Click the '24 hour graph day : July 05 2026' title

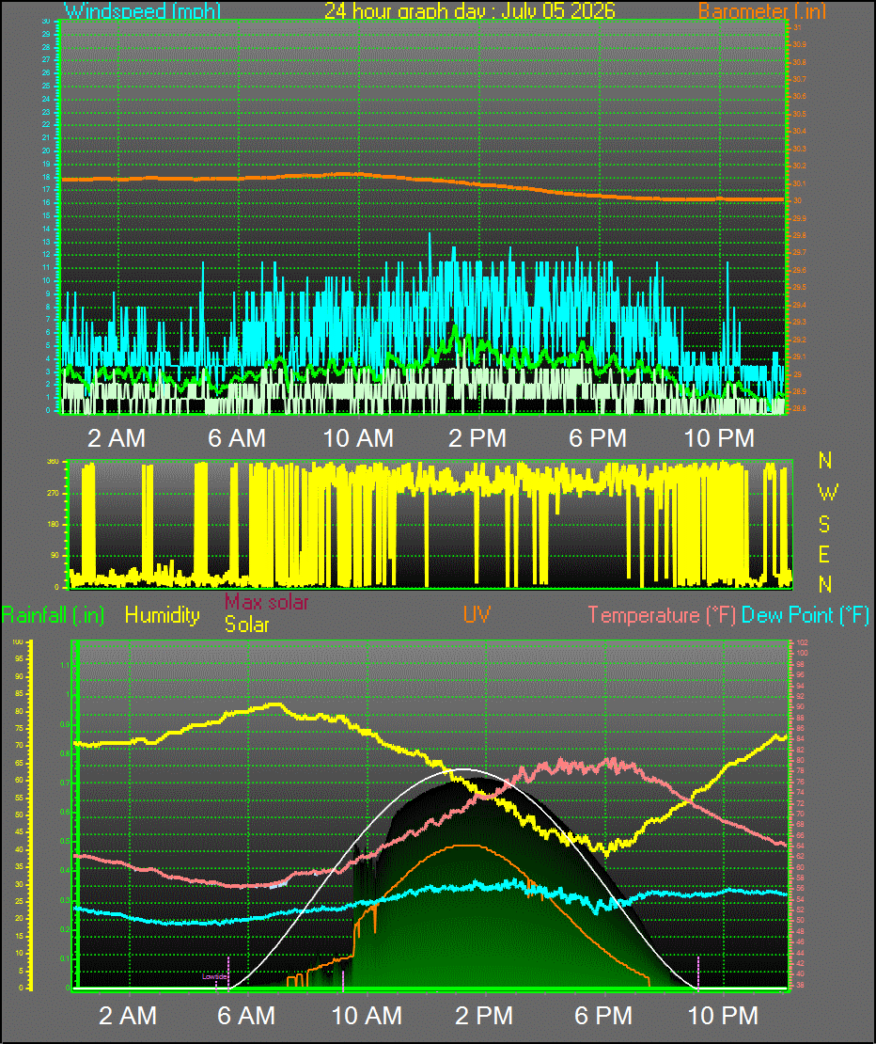pos(470,10)
